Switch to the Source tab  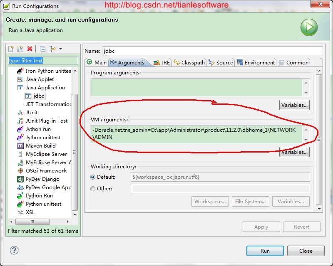point(221,63)
